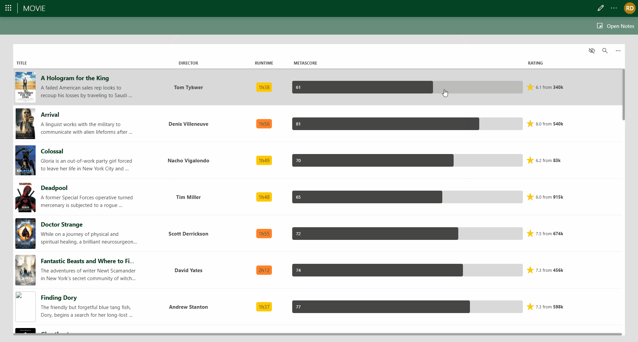This screenshot has width=638, height=342.
Task: Click the Hologram for the King poster thumbnail
Action: pos(25,87)
